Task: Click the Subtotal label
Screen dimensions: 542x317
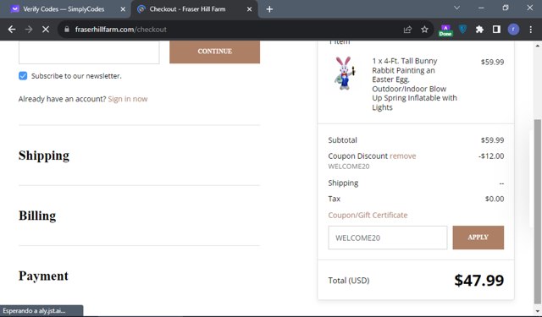Action: tap(342, 140)
